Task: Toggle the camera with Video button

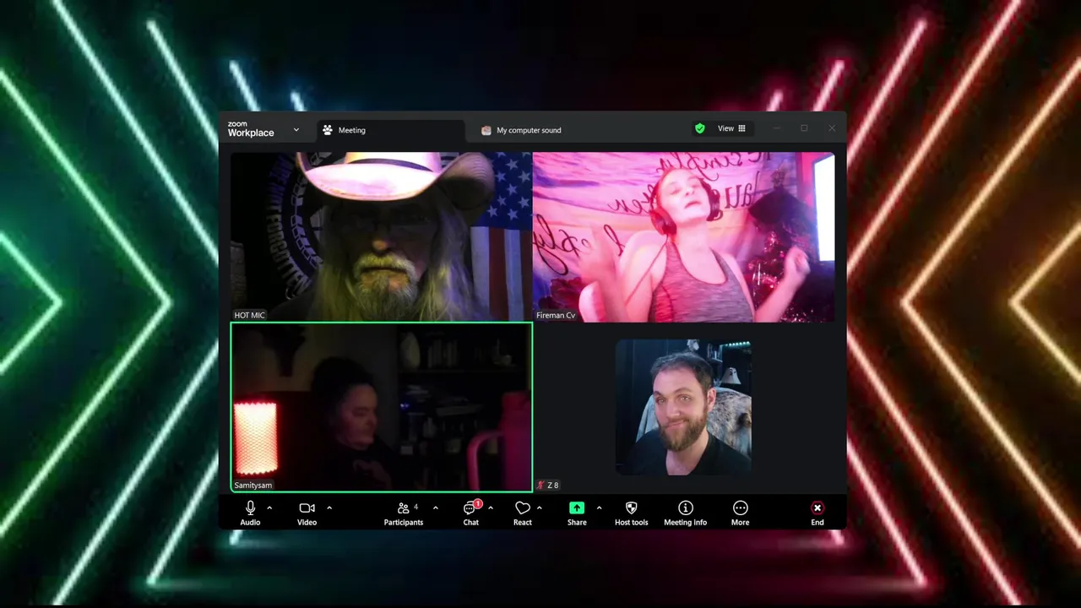Action: pos(307,513)
